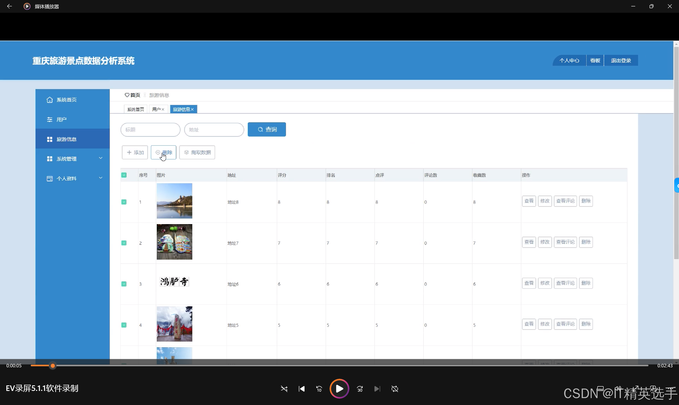Viewport: 679px width, 405px height.
Task: Uncheck the checkbox for row 3
Action: (x=124, y=284)
